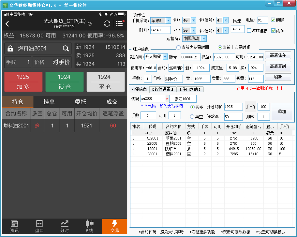
Task: Tap the signal strength bars icon
Action: point(6,14)
